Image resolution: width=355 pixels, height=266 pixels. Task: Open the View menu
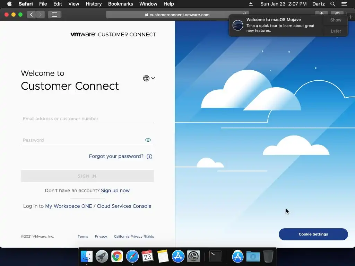pyautogui.click(x=74, y=4)
